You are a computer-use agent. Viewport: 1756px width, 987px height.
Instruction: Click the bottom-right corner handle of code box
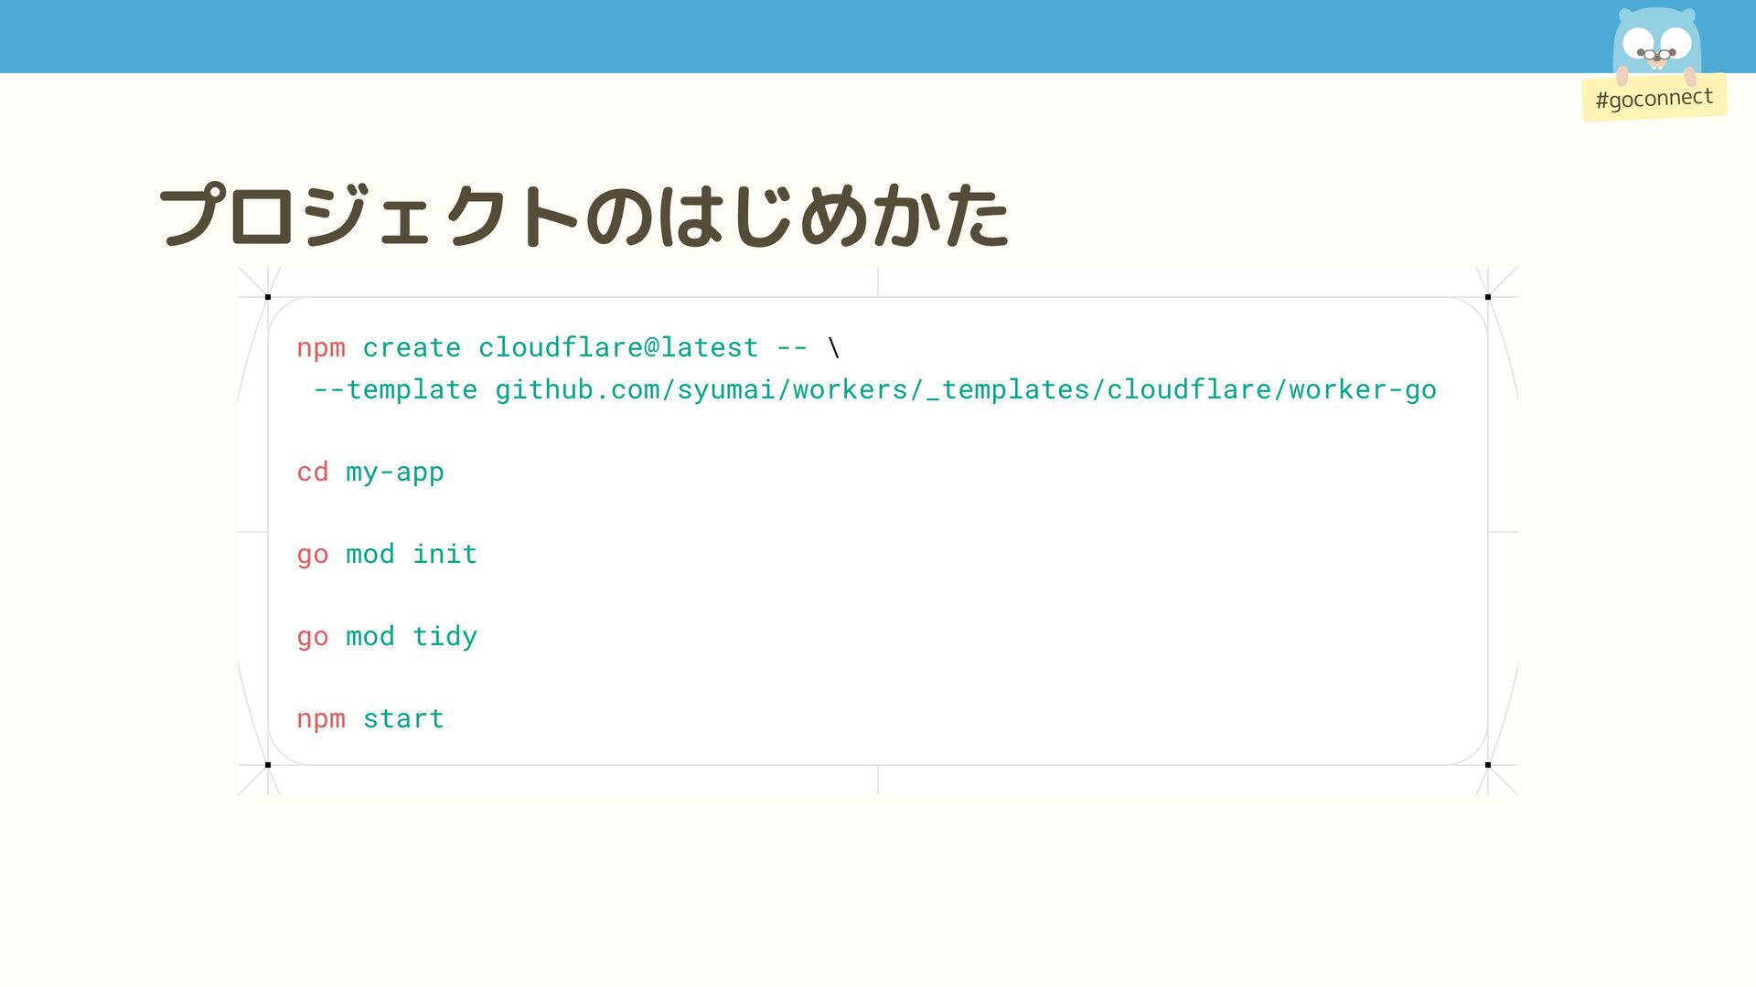coord(1488,765)
